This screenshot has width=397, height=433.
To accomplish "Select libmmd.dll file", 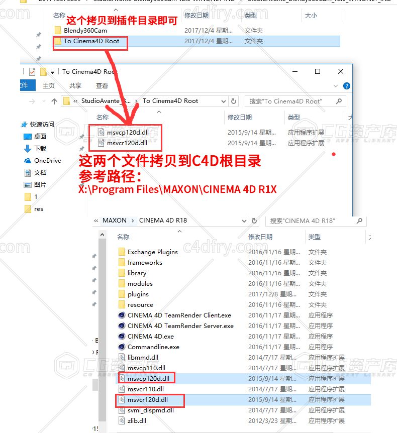I will point(139,357).
